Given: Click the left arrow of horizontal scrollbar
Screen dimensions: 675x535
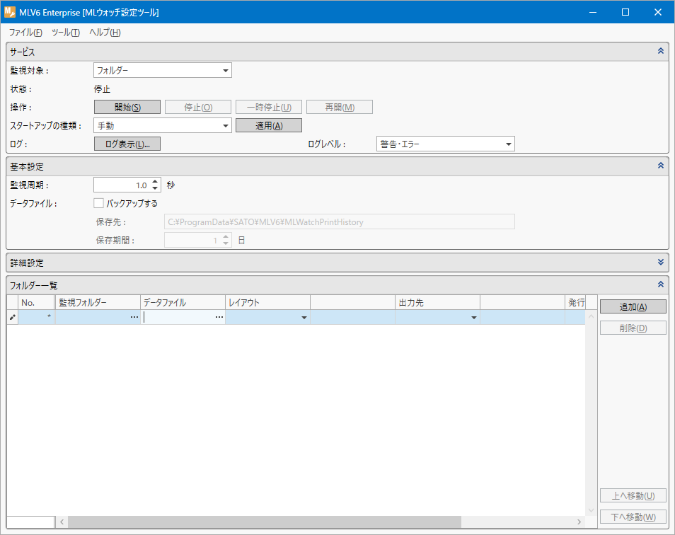Looking at the screenshot, I should pos(62,522).
